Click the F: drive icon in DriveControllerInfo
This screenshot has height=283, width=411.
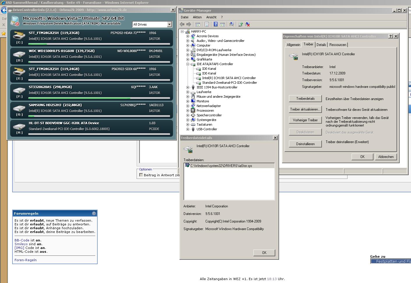pyautogui.click(x=20, y=90)
